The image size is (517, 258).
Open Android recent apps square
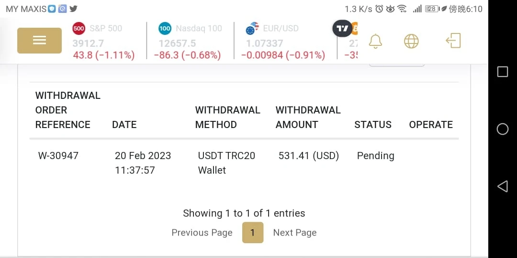503,72
